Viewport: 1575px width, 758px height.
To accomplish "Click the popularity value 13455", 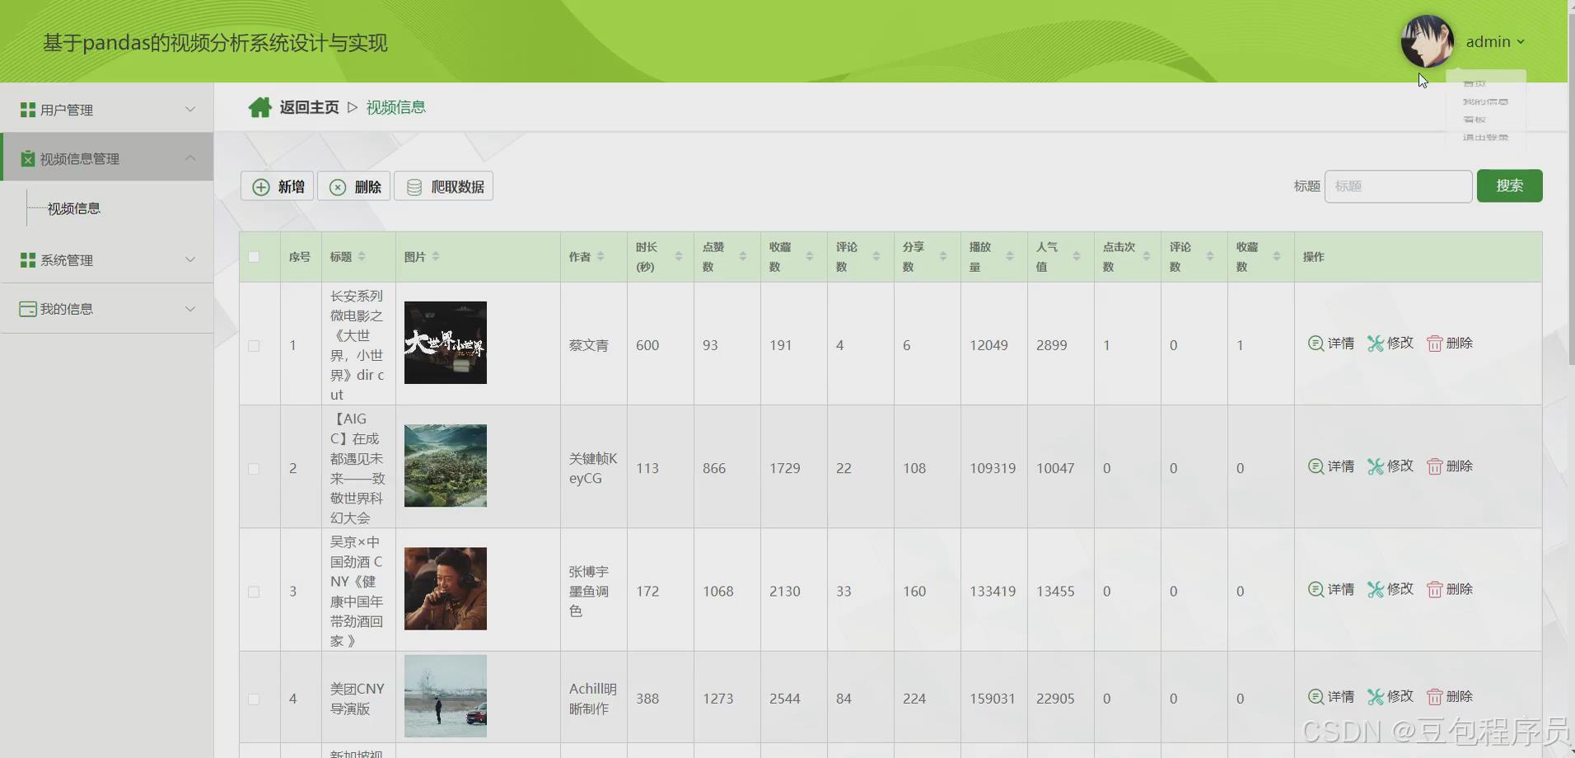I will click(1055, 592).
